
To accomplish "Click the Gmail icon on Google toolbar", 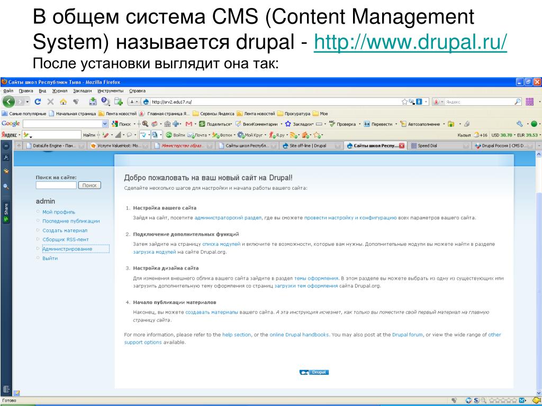I will click(x=189, y=124).
